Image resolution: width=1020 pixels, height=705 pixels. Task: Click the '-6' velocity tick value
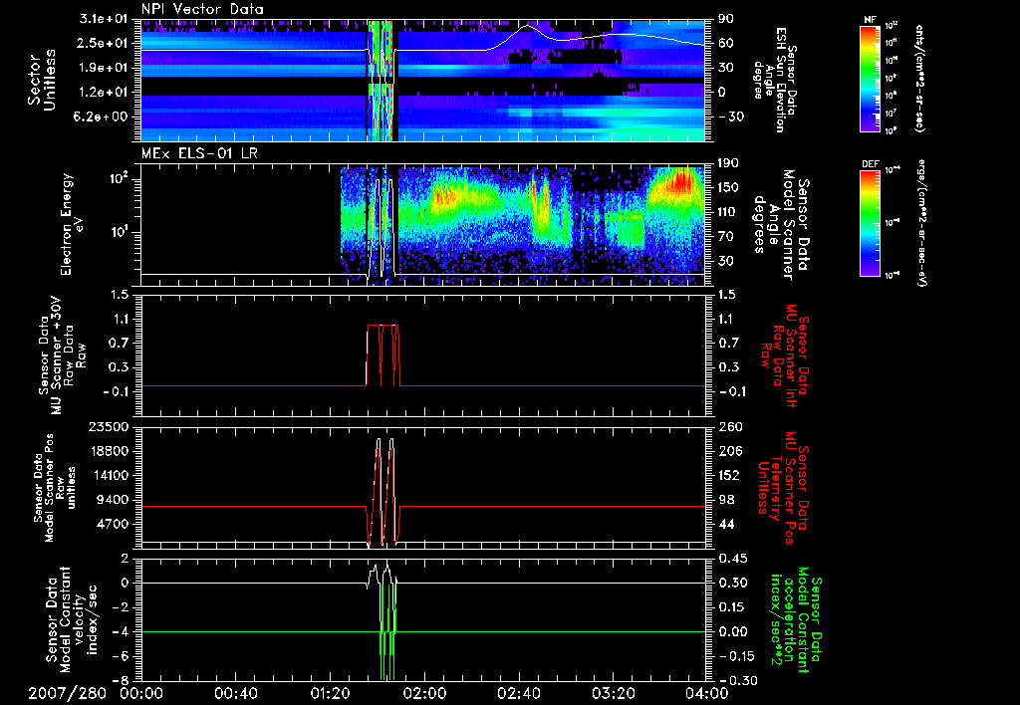tap(121, 656)
